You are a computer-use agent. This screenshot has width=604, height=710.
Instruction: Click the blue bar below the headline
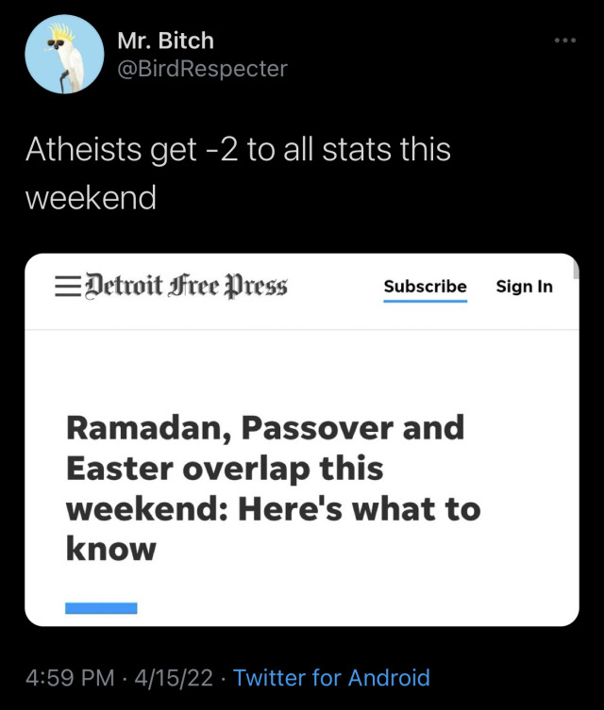(x=101, y=608)
